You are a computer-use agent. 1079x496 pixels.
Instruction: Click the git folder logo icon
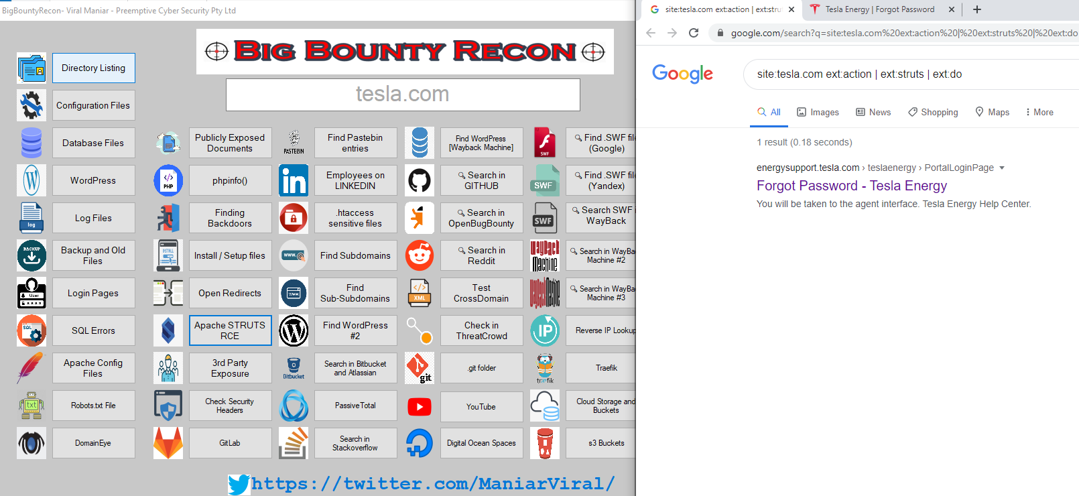tap(420, 368)
